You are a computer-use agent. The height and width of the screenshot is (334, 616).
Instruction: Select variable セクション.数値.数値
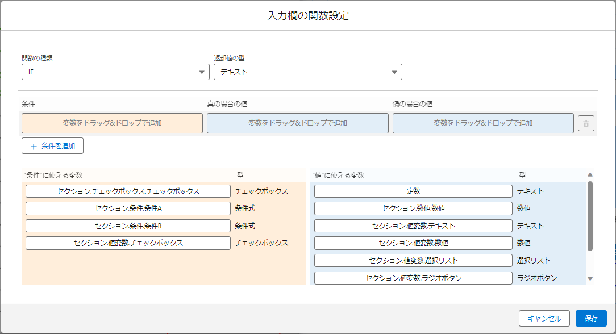413,208
